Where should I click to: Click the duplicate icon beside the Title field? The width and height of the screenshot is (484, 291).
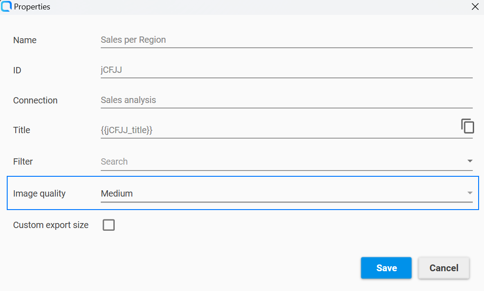[468, 126]
